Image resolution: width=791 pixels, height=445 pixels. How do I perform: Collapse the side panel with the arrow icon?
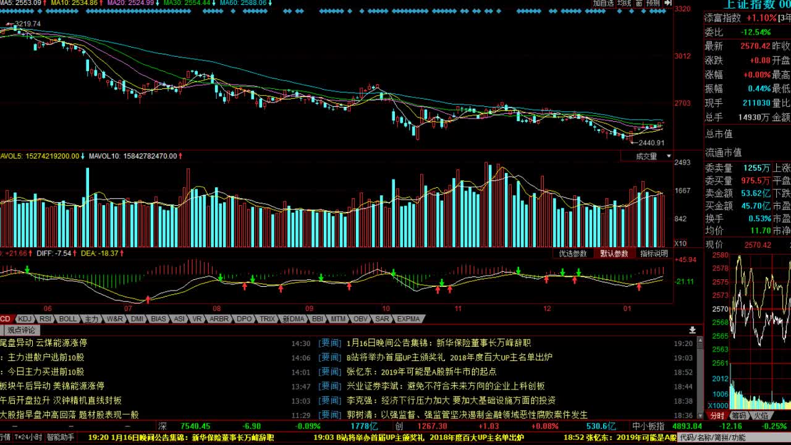[668, 3]
